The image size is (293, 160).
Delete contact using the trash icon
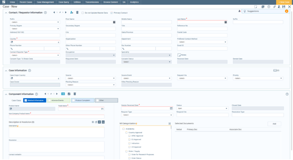(77, 12)
